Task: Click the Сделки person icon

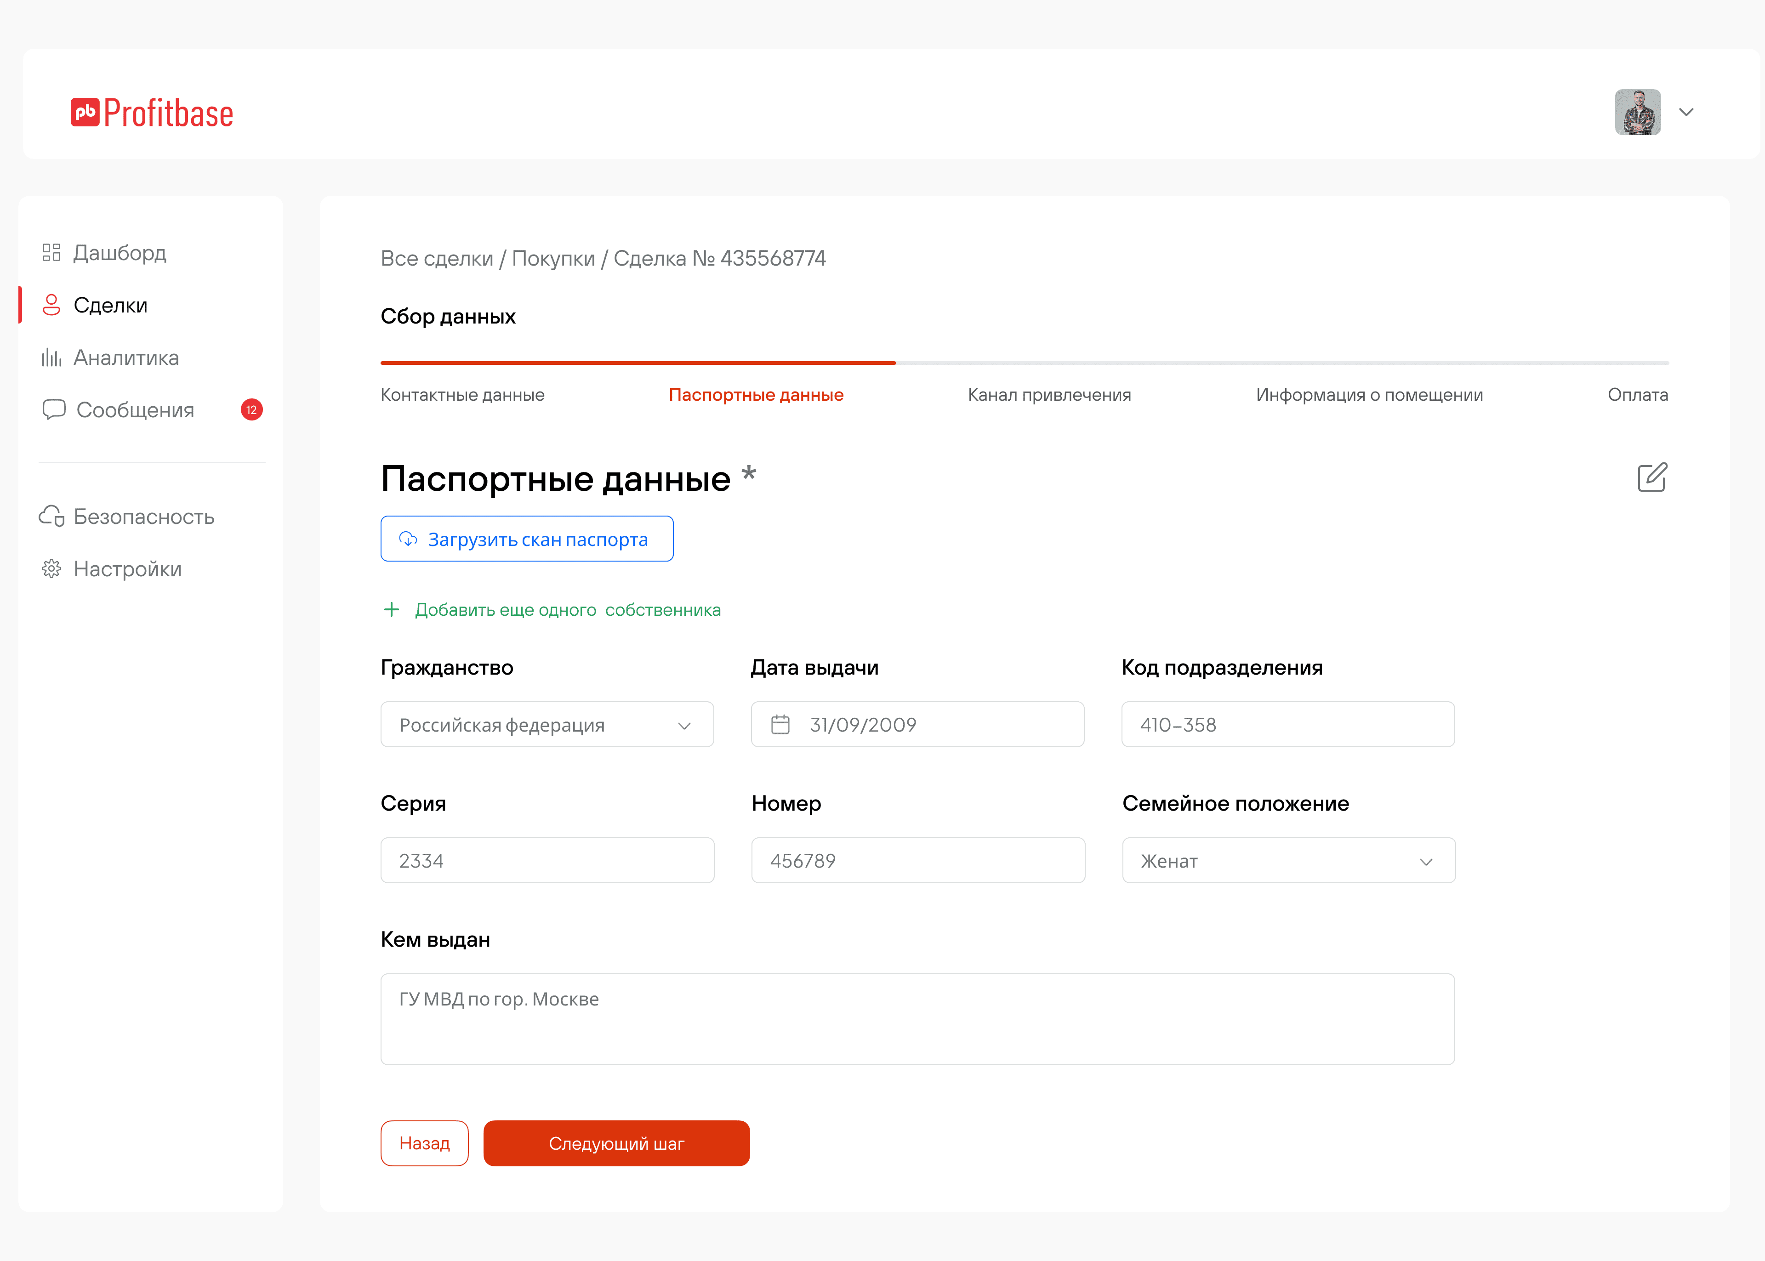Action: click(51, 305)
